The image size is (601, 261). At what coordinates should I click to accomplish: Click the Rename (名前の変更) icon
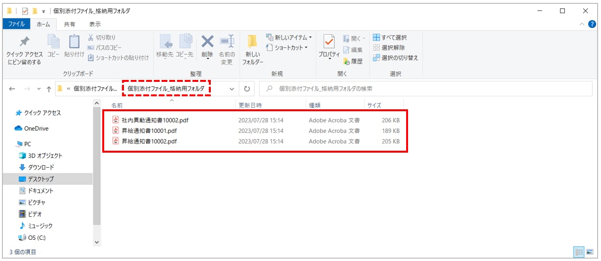227,42
